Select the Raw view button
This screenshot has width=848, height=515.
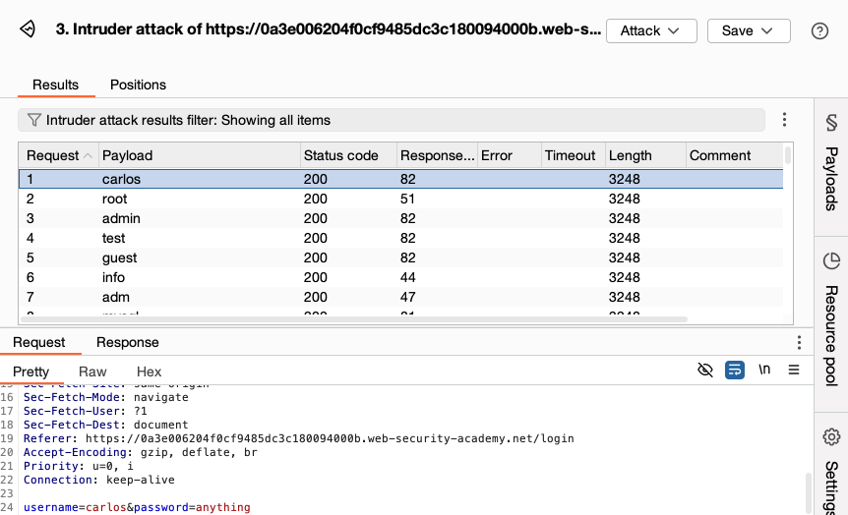click(x=92, y=372)
